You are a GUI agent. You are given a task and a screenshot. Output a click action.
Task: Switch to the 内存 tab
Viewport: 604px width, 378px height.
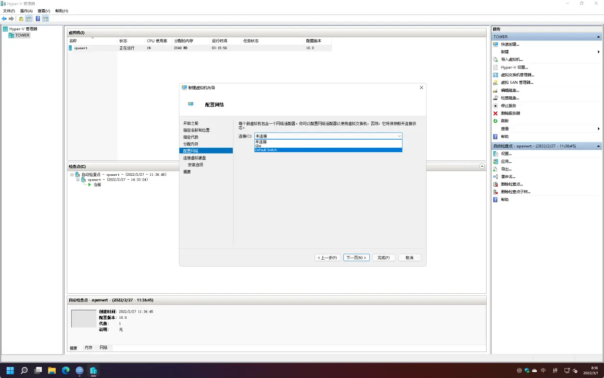pos(88,348)
